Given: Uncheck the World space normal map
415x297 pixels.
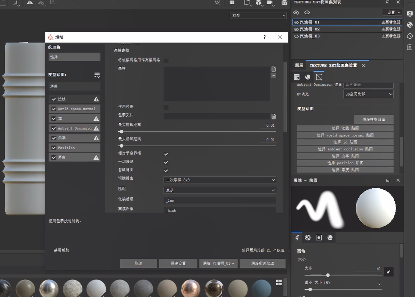Looking at the screenshot, I should click(x=54, y=109).
